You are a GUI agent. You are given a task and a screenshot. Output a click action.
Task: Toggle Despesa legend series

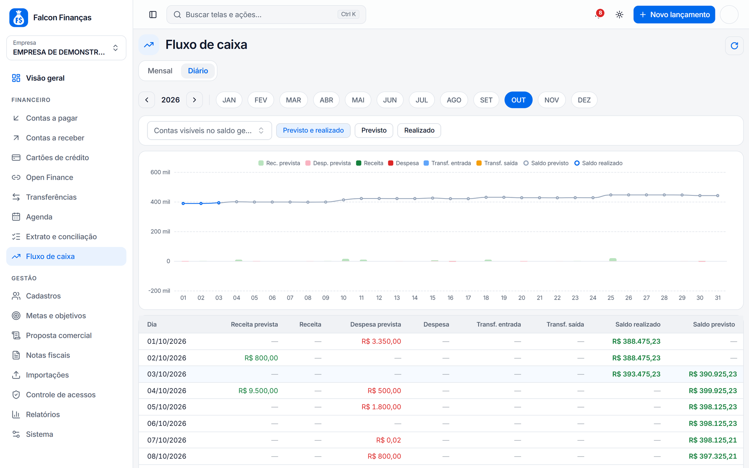pyautogui.click(x=403, y=163)
